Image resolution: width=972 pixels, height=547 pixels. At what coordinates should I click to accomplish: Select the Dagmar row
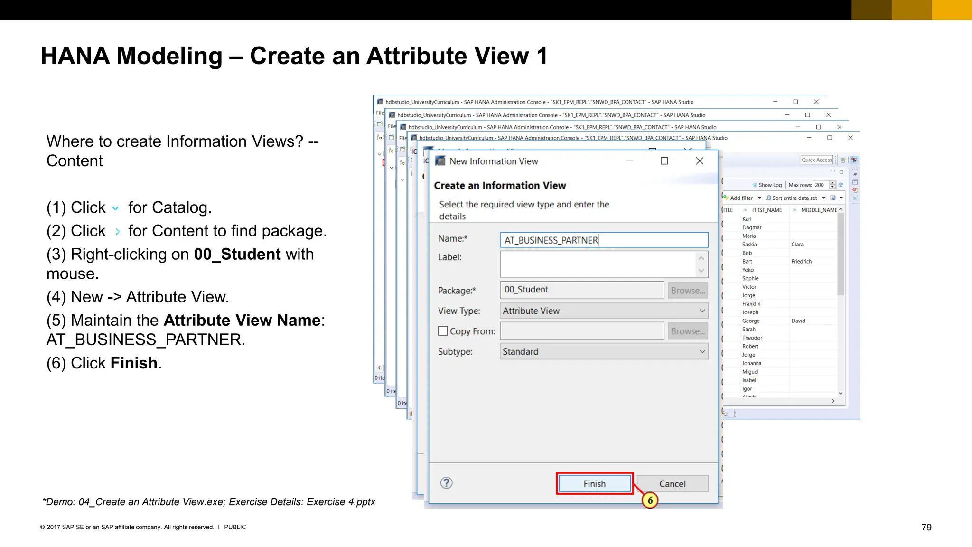click(765, 227)
